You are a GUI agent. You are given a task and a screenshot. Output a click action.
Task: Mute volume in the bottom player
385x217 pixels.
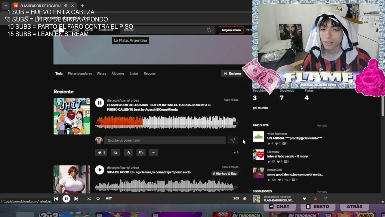tap(245, 199)
